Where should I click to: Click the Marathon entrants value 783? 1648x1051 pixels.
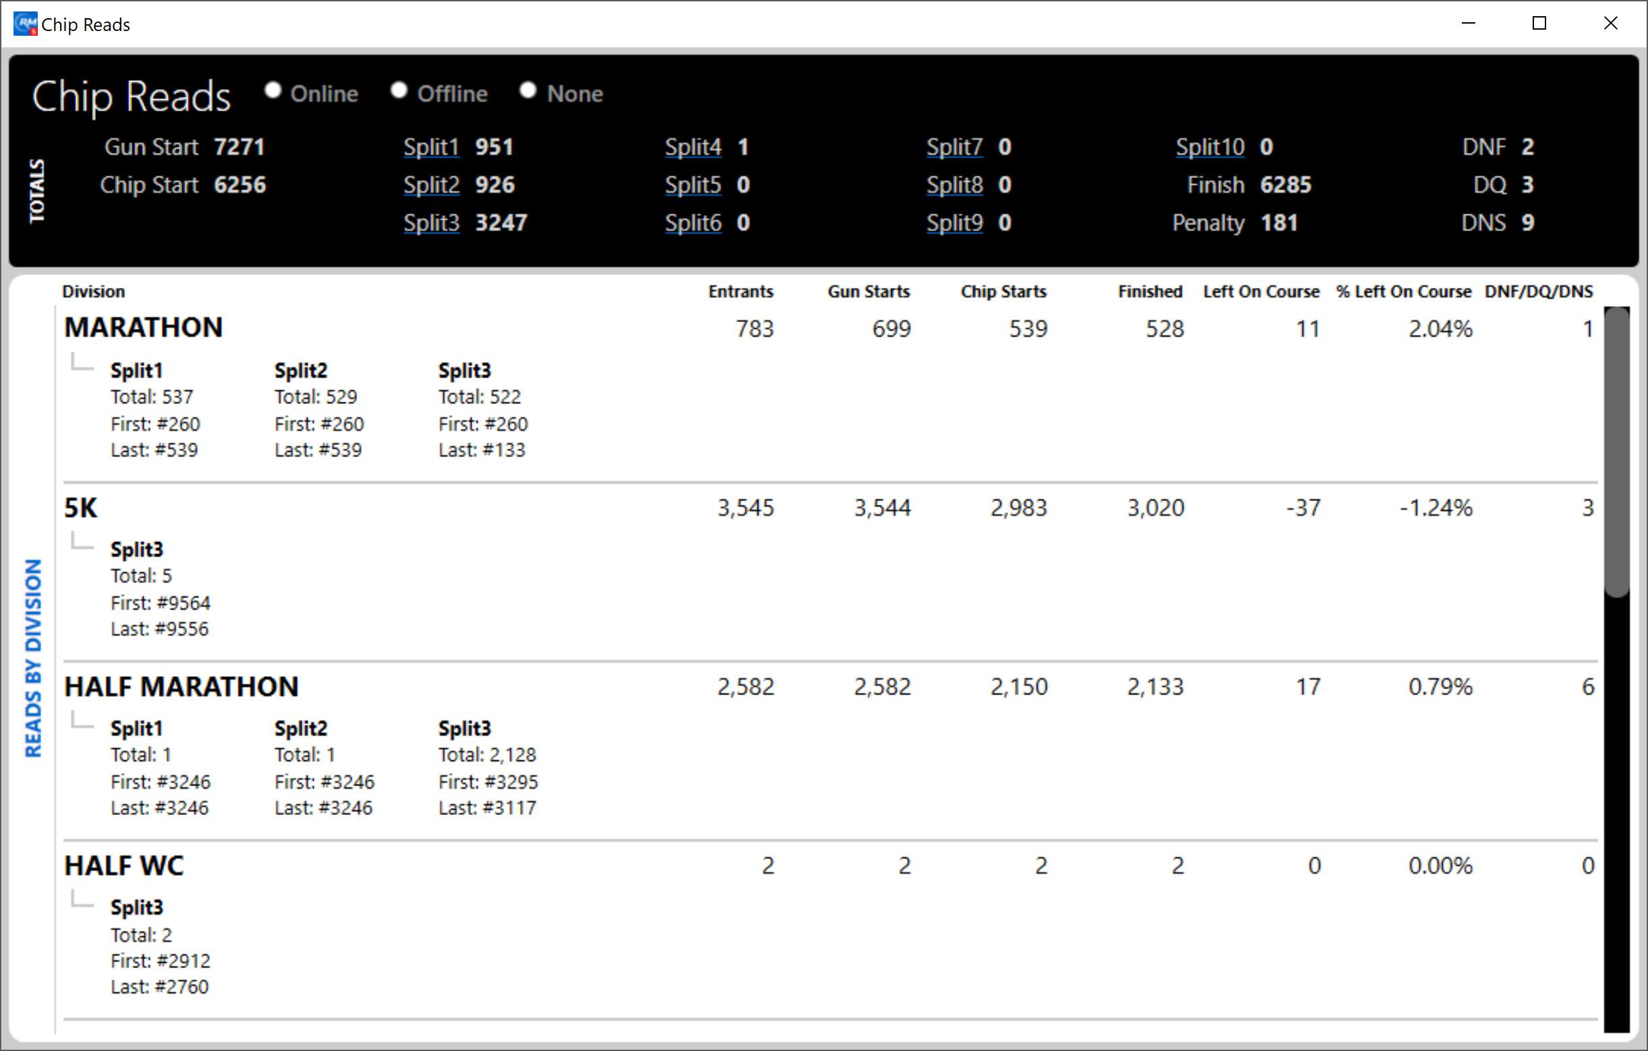click(755, 329)
